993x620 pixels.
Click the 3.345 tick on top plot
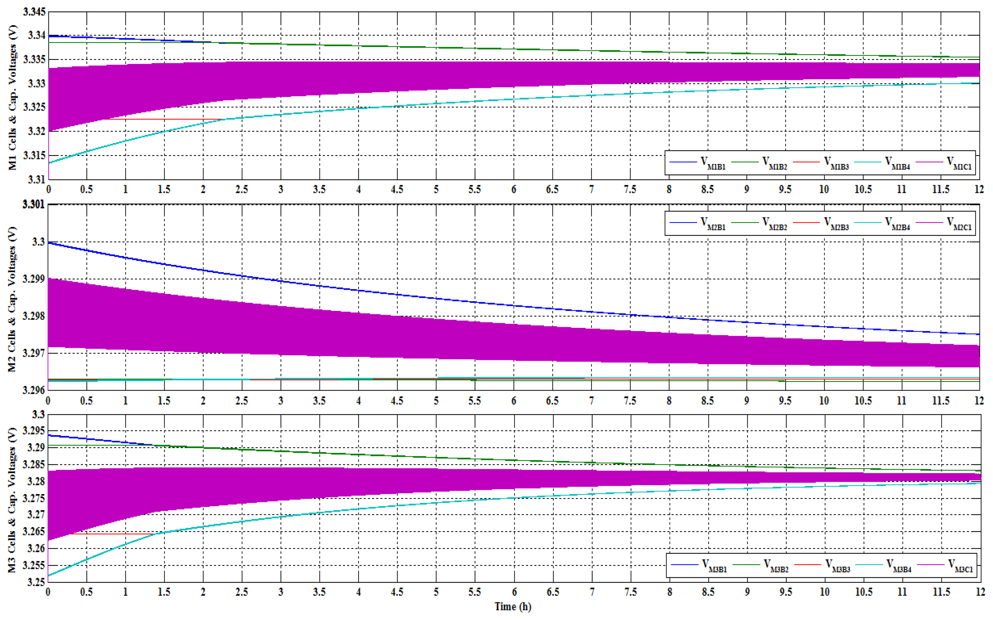tap(34, 12)
